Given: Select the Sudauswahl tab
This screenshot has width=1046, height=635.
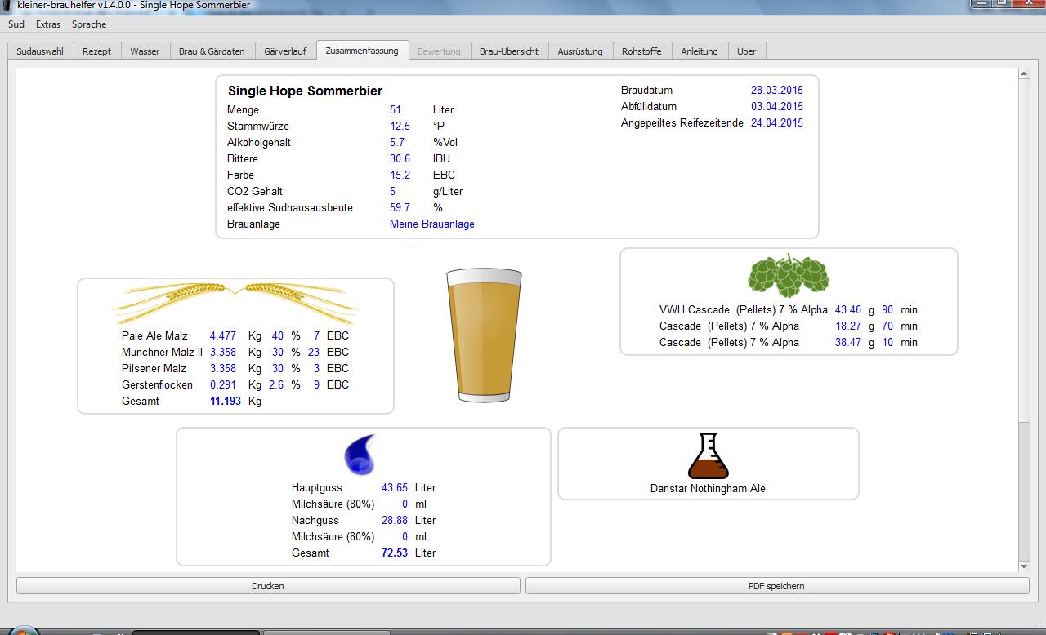Looking at the screenshot, I should [x=40, y=51].
